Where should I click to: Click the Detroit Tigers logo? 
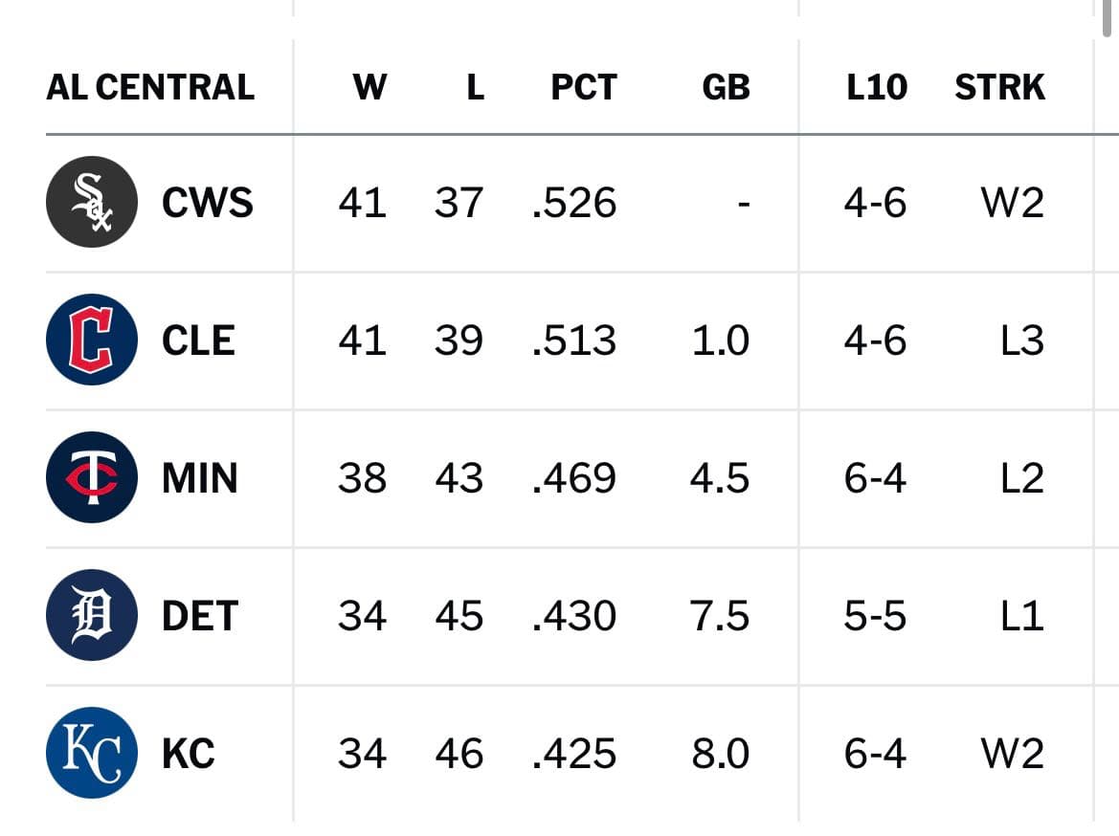point(91,615)
